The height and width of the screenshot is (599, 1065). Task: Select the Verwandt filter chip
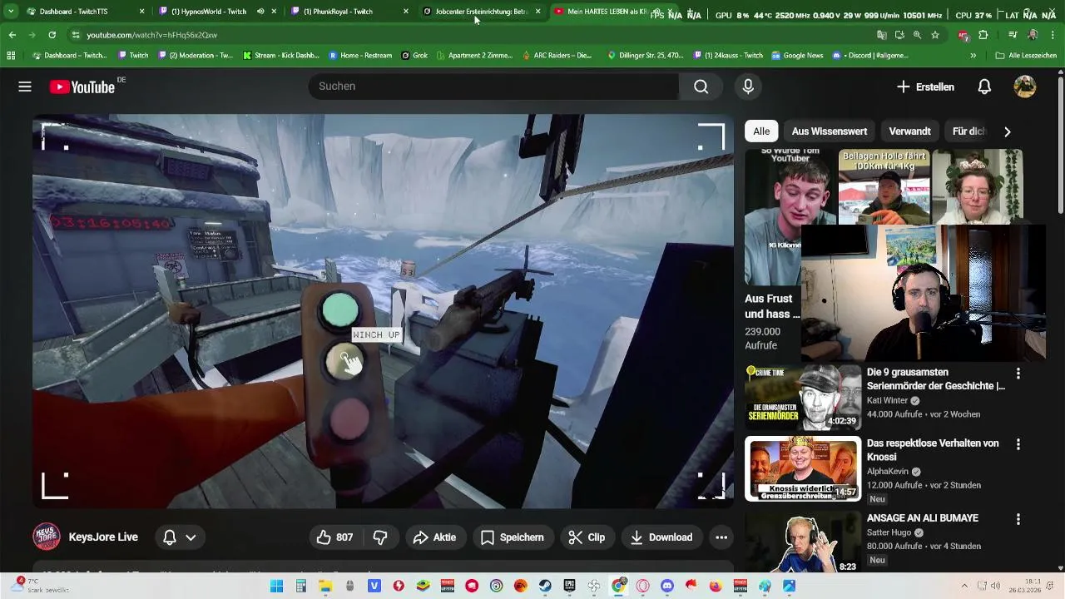909,131
